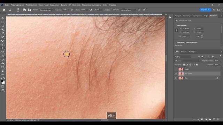Delete layer trash button

(218, 119)
